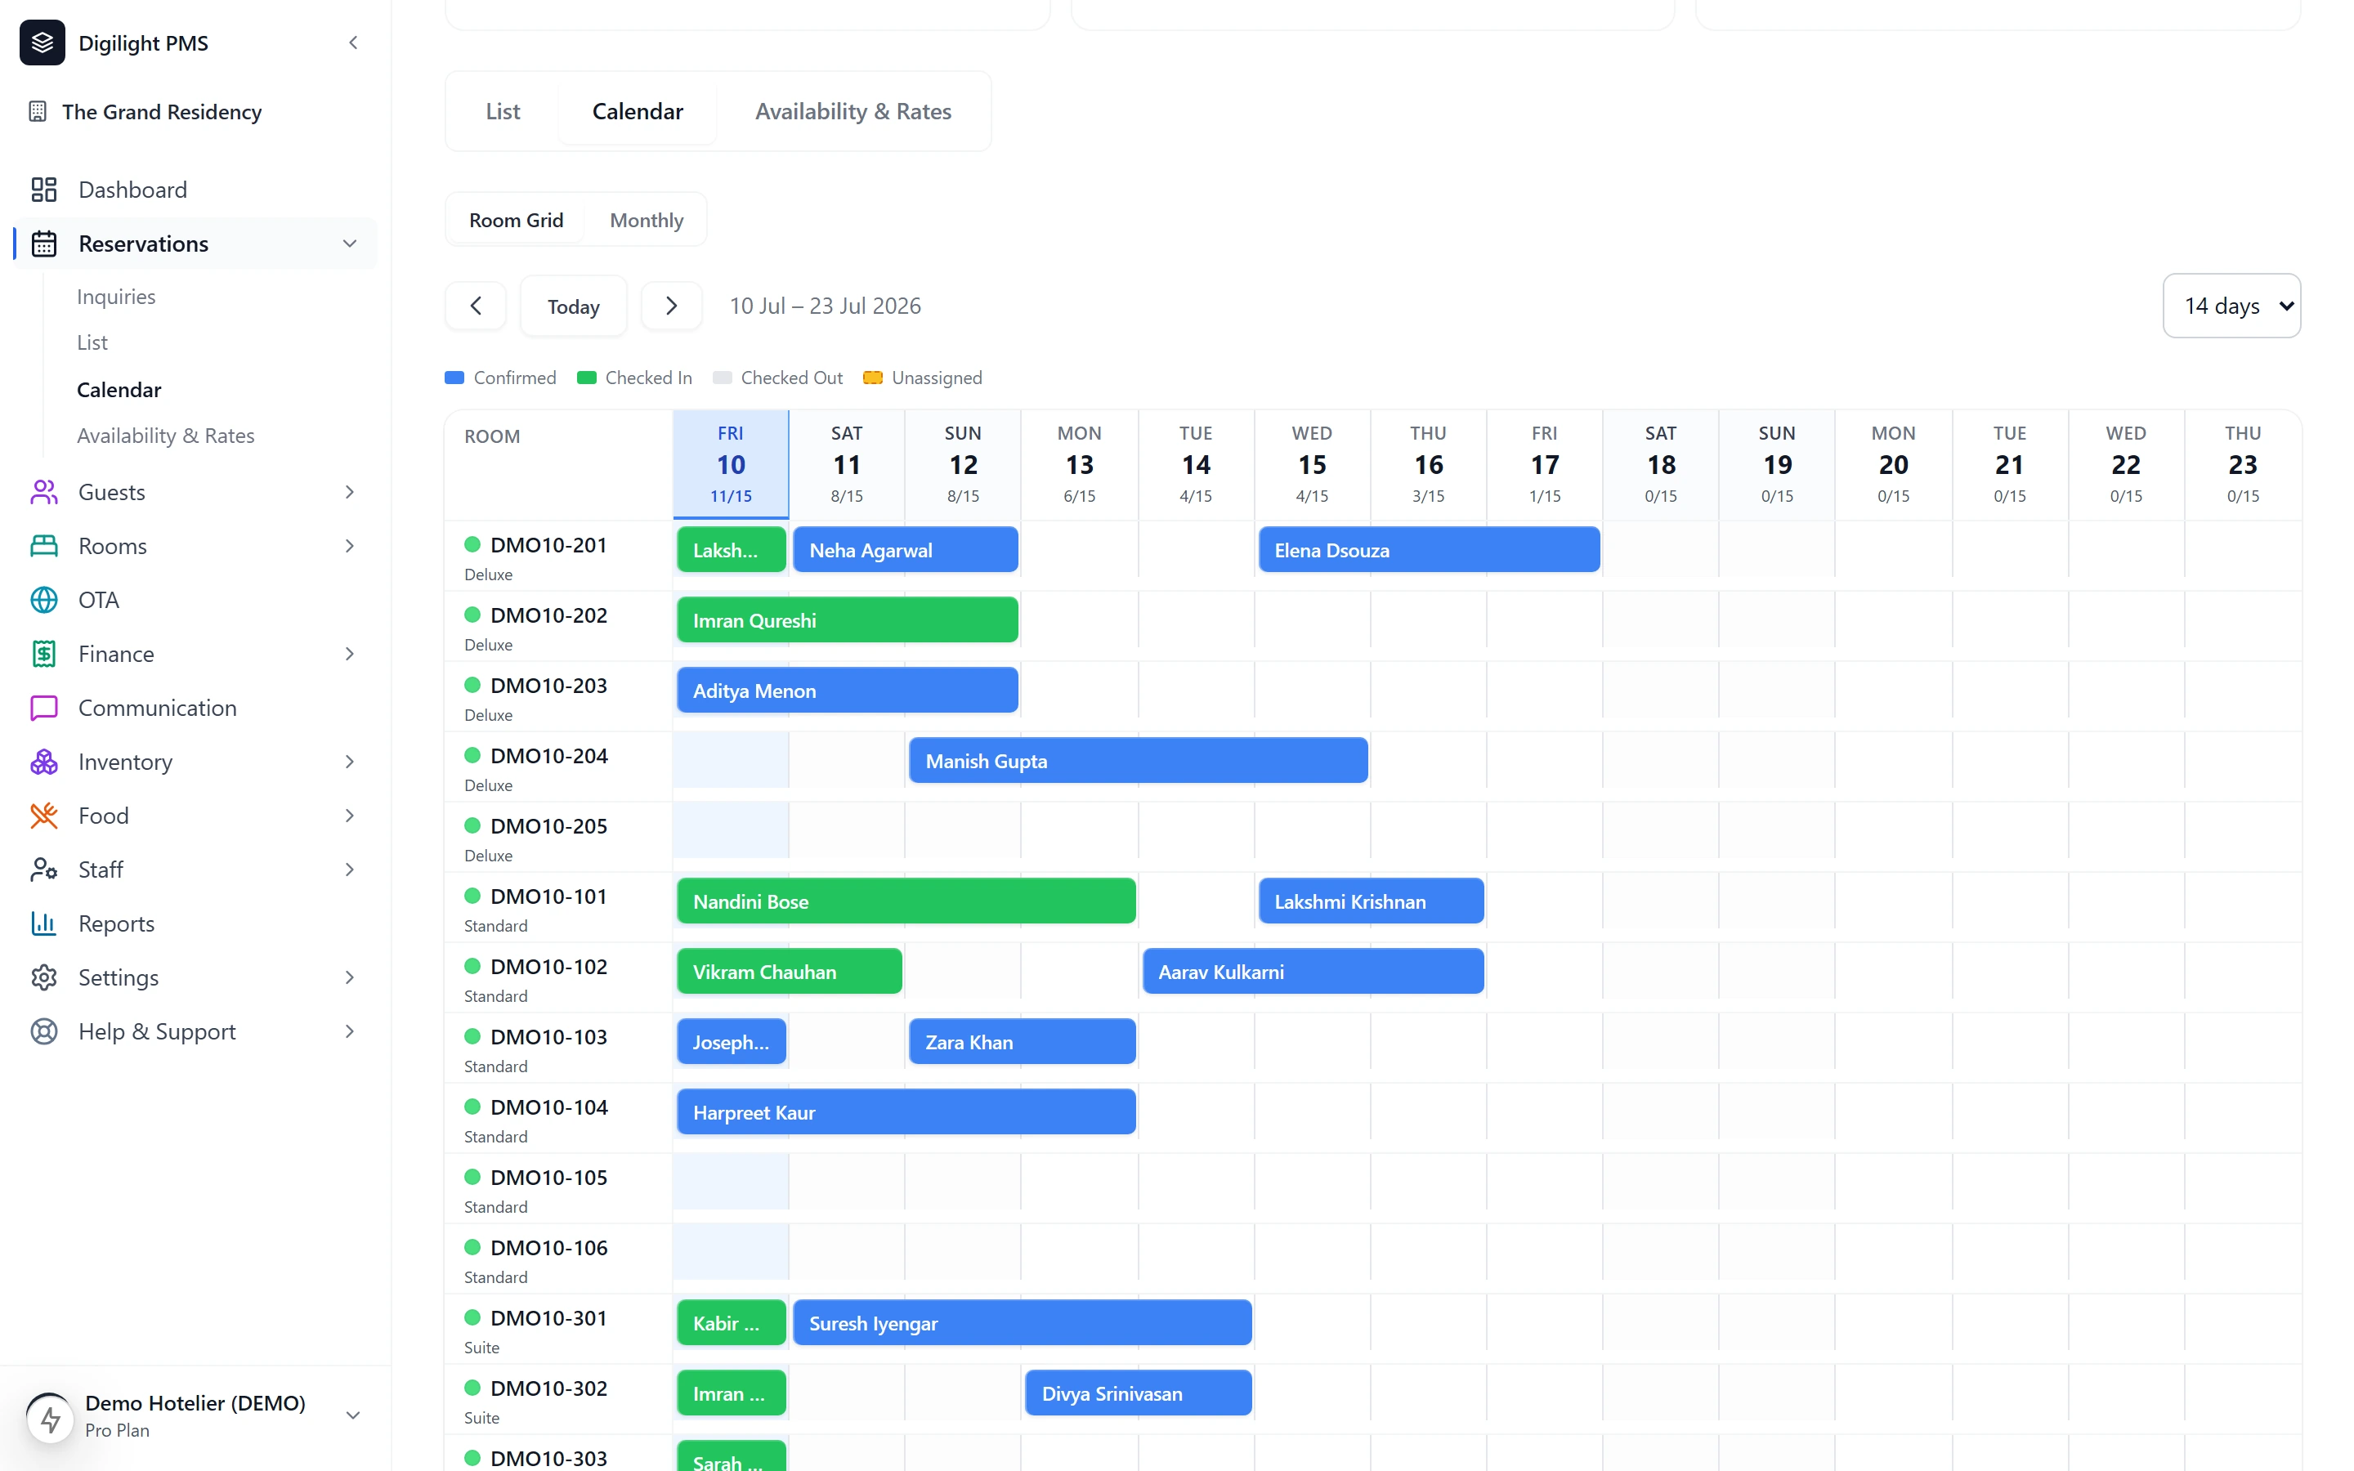The height and width of the screenshot is (1471, 2354).
Task: Click the Unassigned orange legend swatch
Action: pos(874,378)
